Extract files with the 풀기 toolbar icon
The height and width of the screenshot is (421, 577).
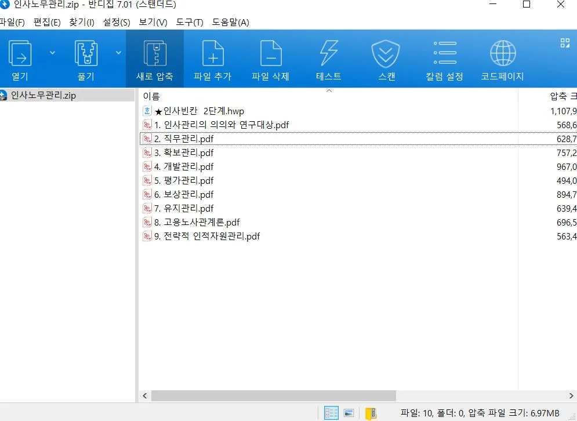click(x=85, y=58)
